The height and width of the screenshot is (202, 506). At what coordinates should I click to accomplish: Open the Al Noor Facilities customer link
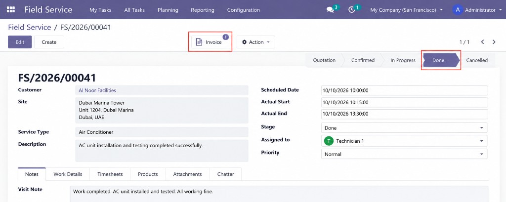click(x=97, y=90)
